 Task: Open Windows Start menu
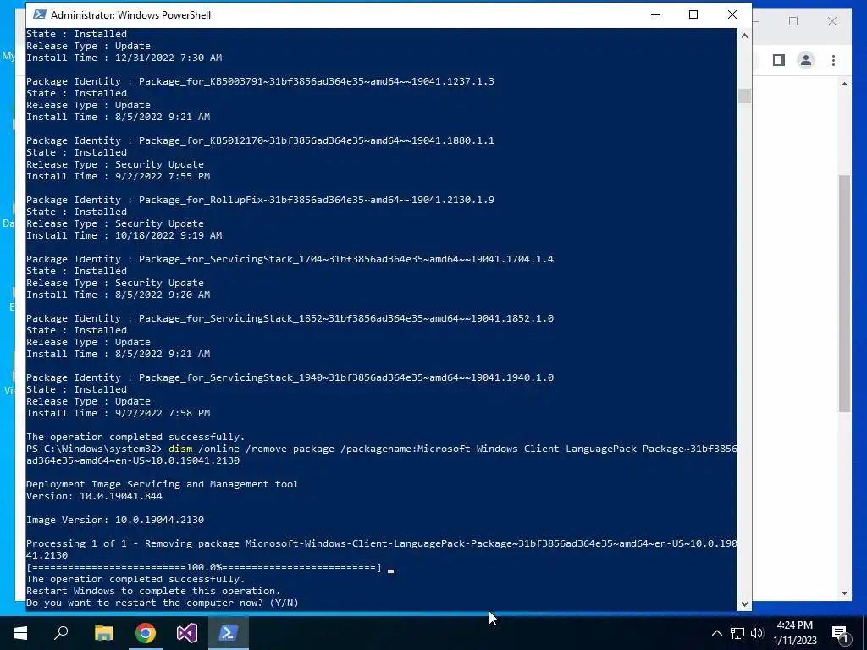tap(20, 633)
